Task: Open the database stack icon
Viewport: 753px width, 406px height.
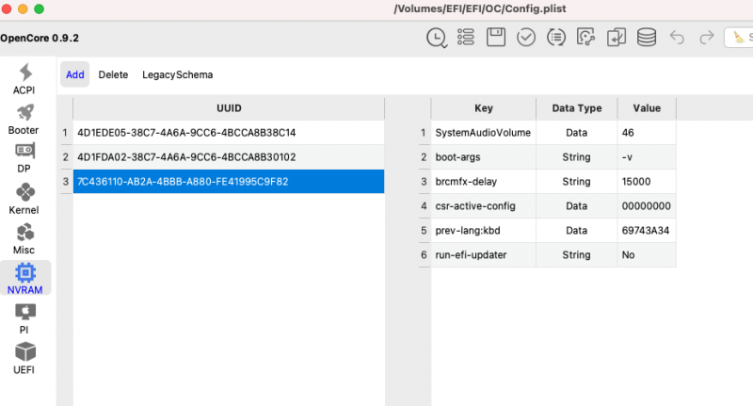Action: 646,38
